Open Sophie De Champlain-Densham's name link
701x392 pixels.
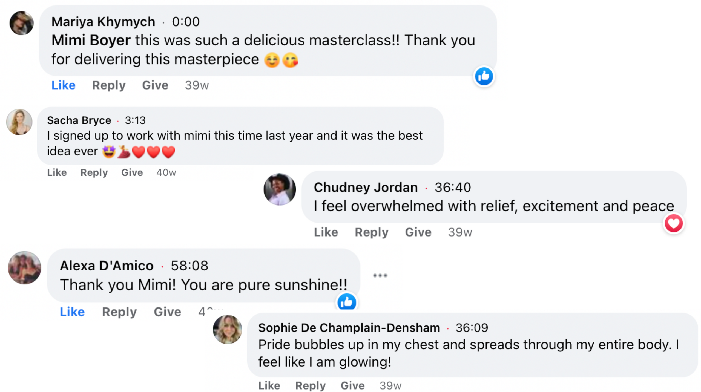tap(349, 327)
